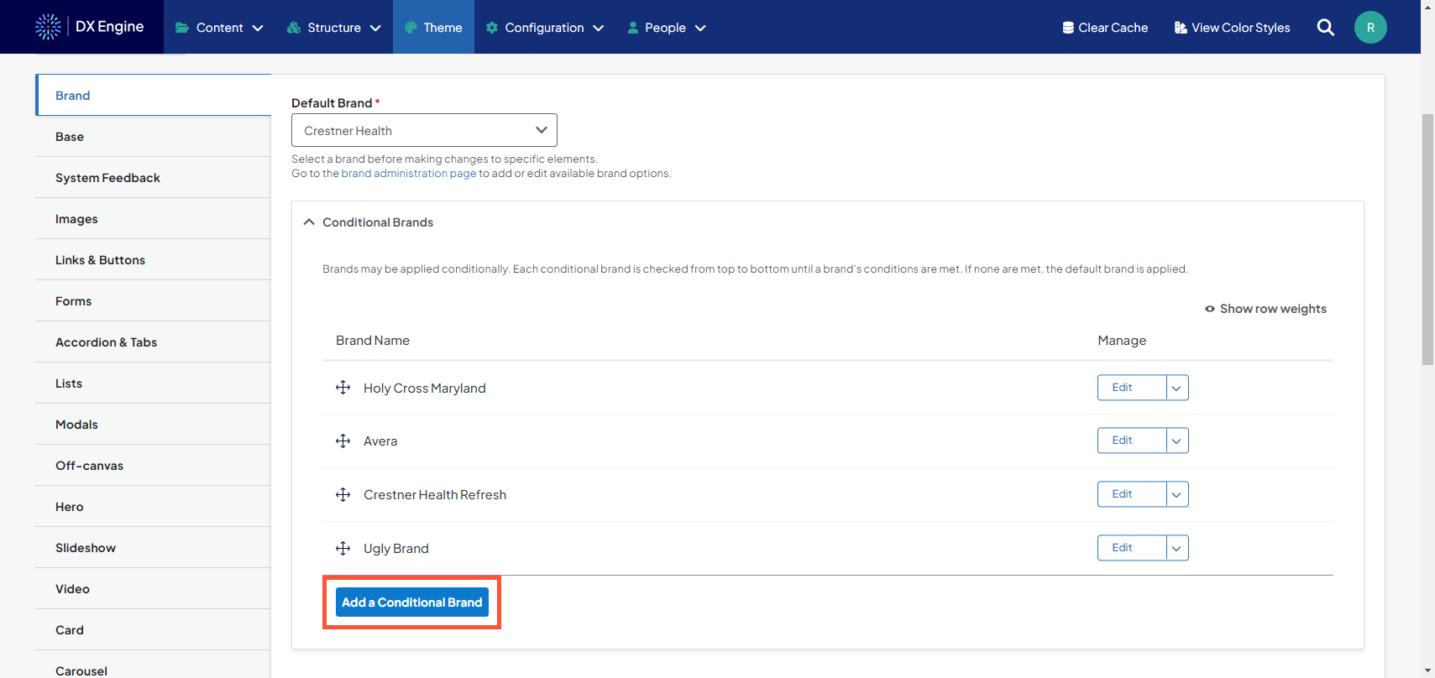Viewport: 1435px width, 678px height.
Task: Select the Lists vertical tab
Action: point(153,383)
